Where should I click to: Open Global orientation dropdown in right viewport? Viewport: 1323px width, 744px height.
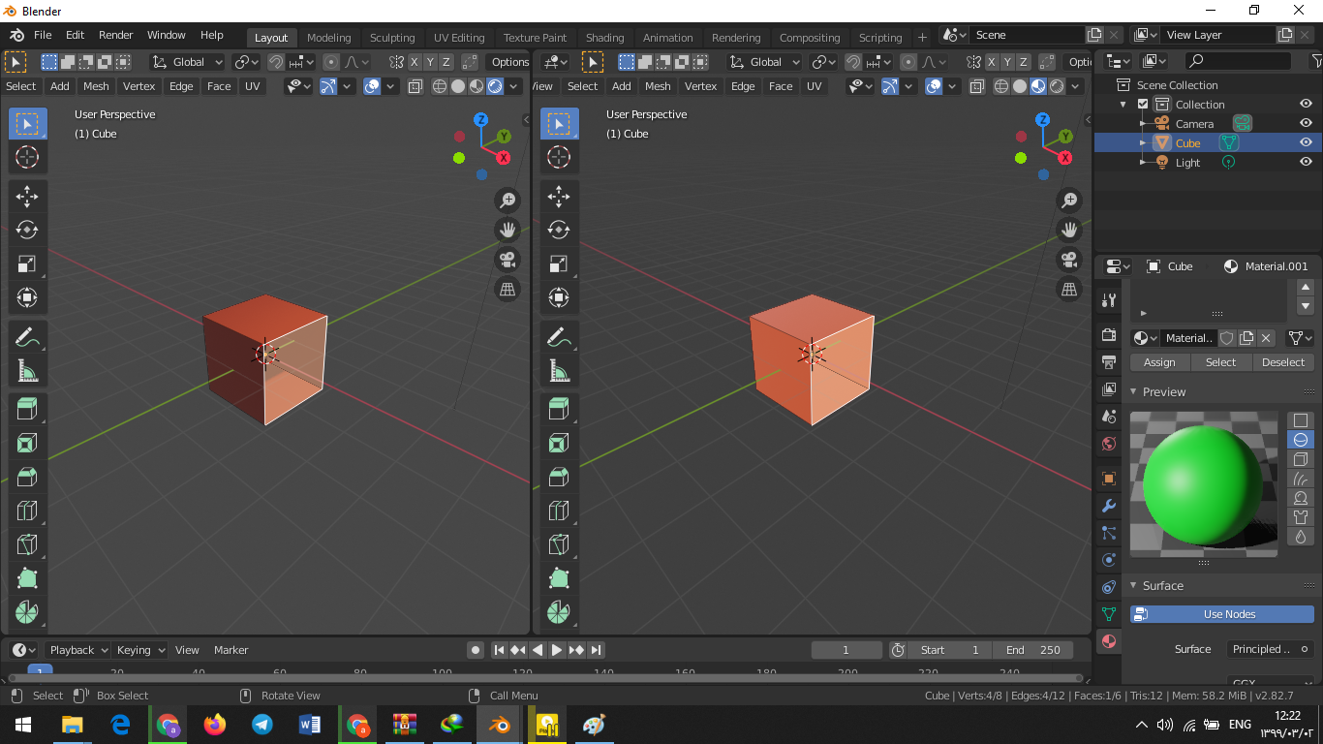click(765, 62)
